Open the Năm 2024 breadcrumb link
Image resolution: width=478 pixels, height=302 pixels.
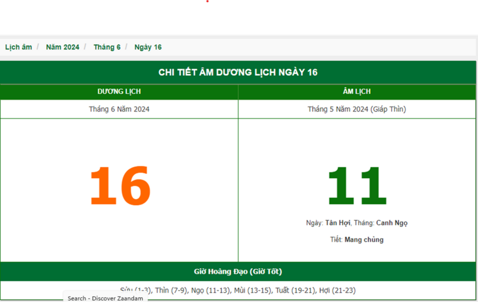tap(62, 47)
